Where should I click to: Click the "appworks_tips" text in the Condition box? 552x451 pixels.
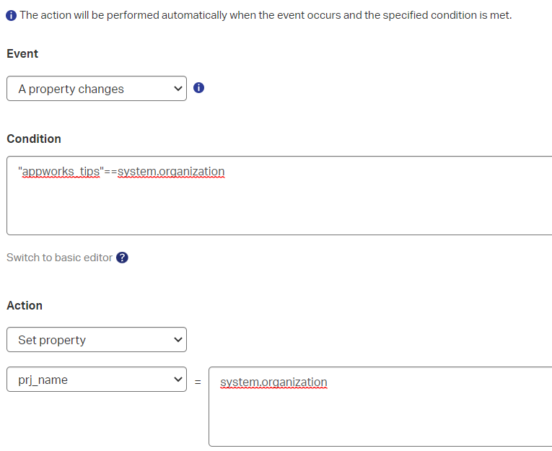click(63, 172)
